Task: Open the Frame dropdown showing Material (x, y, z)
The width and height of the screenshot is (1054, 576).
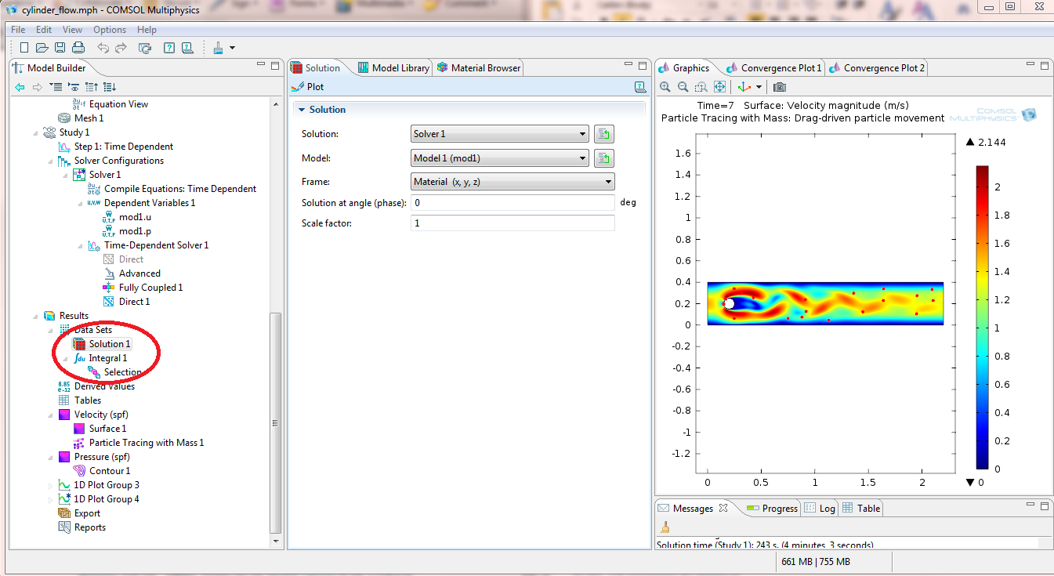Action: pos(513,182)
